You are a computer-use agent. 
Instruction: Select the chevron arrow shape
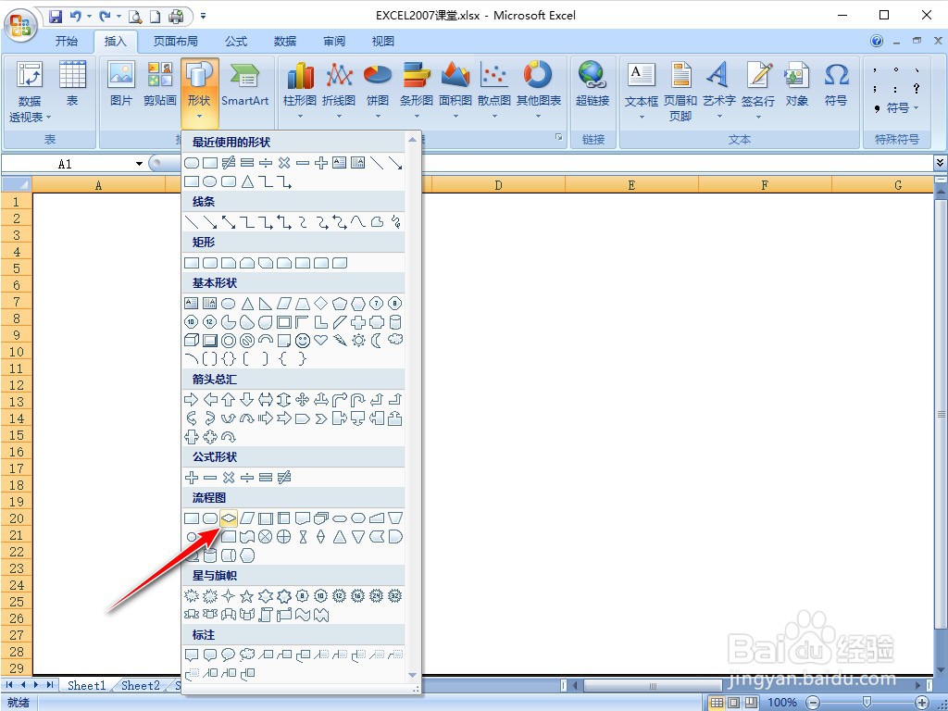tap(321, 418)
